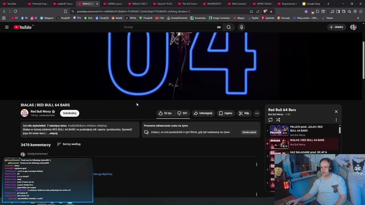
Task: Expand description with ...więcej
Action: tap(53, 133)
